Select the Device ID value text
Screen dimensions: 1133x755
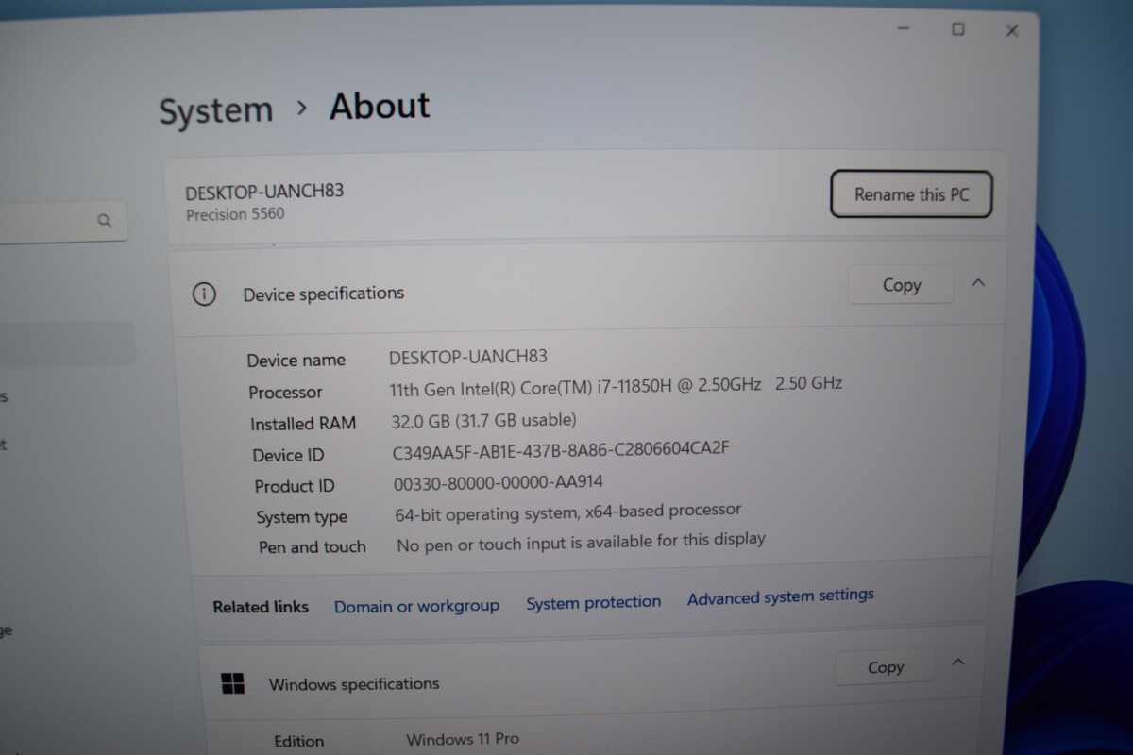pos(561,450)
